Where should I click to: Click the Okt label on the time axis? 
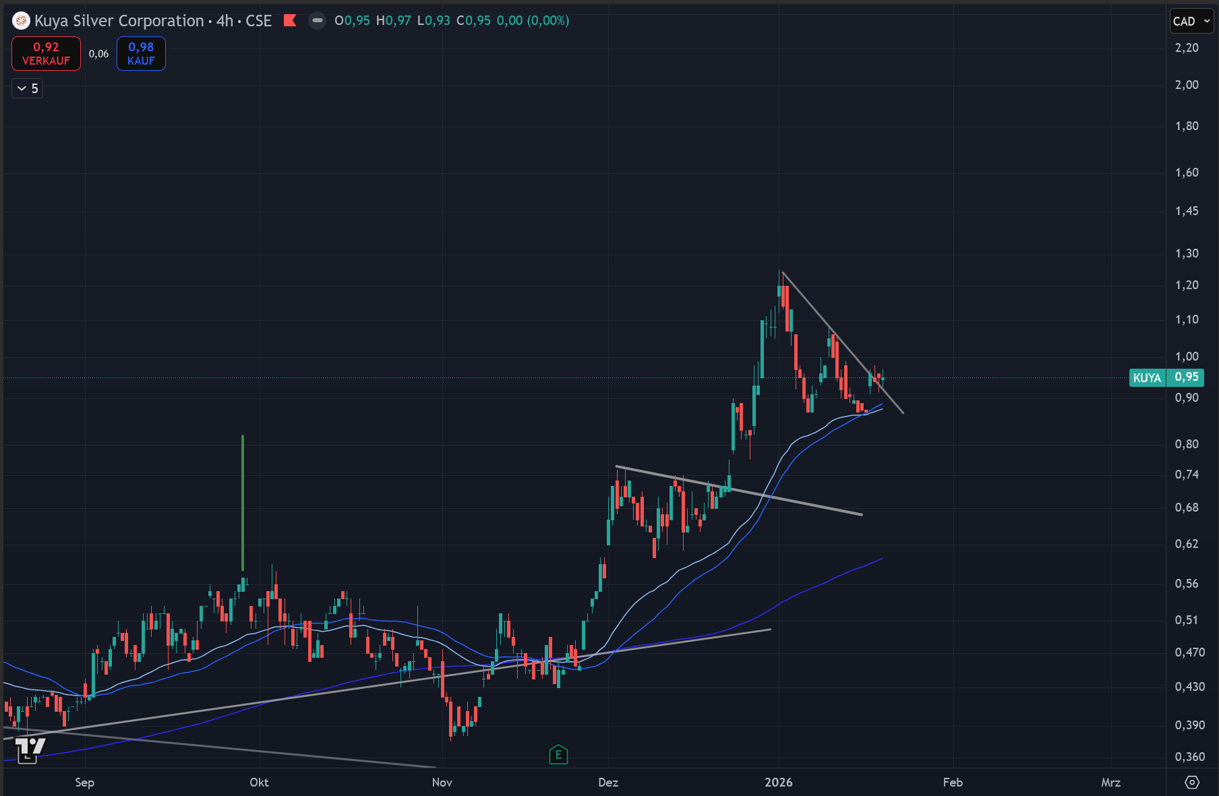[x=259, y=783]
